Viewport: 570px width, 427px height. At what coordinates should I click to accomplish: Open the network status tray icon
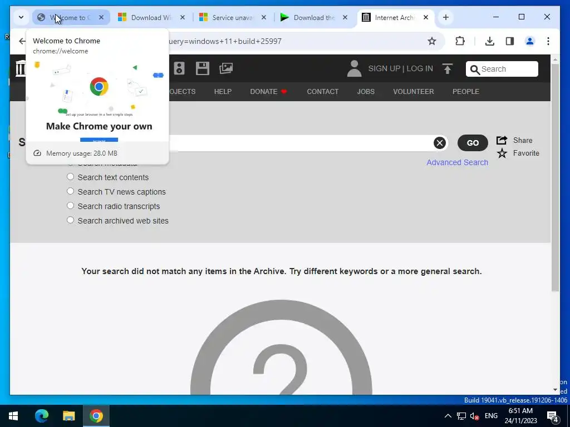(461, 416)
